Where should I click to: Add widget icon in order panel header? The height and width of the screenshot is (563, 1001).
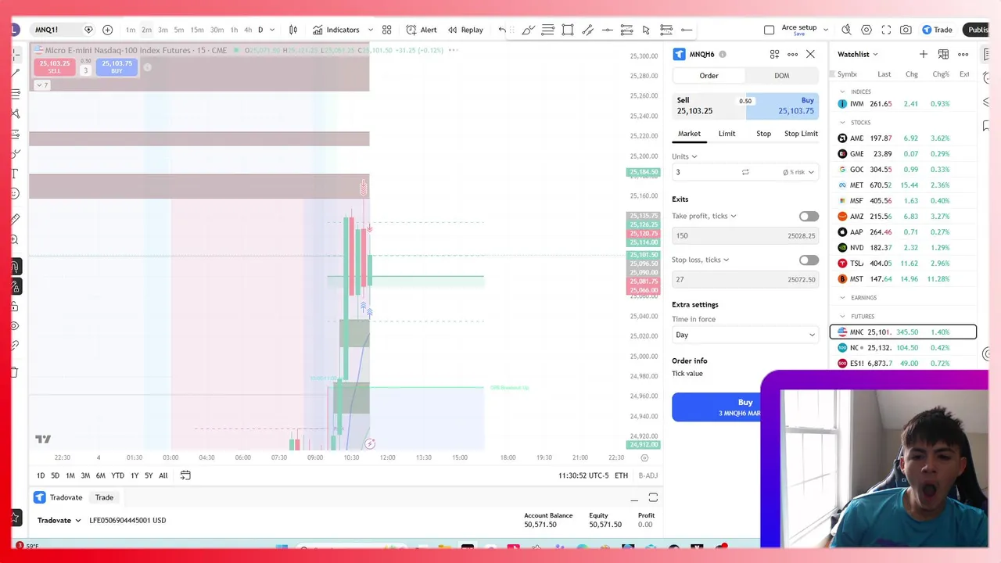pyautogui.click(x=774, y=54)
